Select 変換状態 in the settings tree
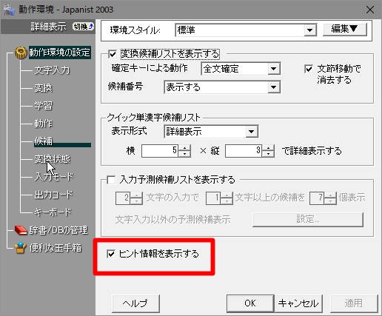 52,159
